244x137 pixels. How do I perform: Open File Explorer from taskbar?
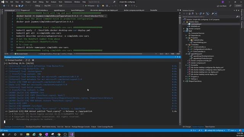click(x=28, y=134)
